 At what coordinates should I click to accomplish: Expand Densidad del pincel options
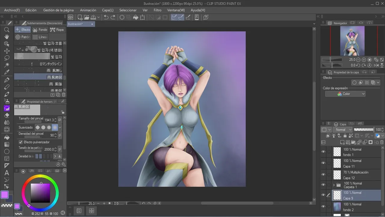[x=60, y=135]
